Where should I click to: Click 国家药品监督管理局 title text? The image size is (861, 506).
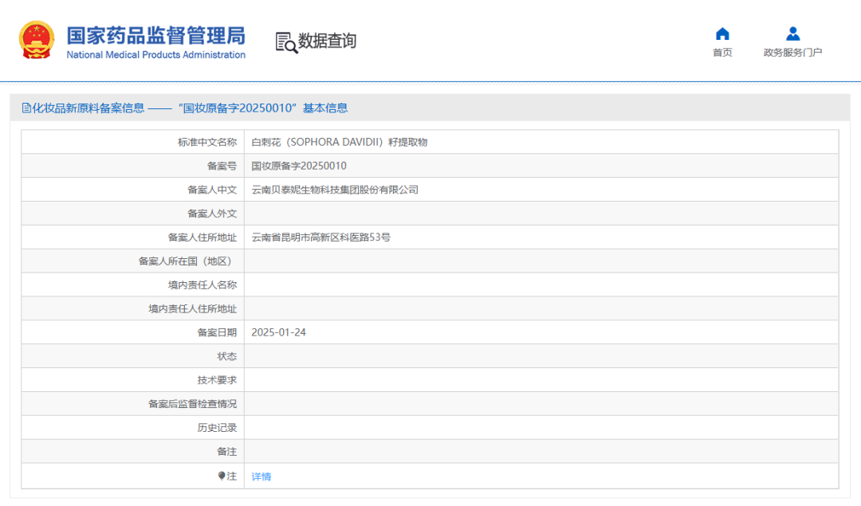tap(156, 36)
